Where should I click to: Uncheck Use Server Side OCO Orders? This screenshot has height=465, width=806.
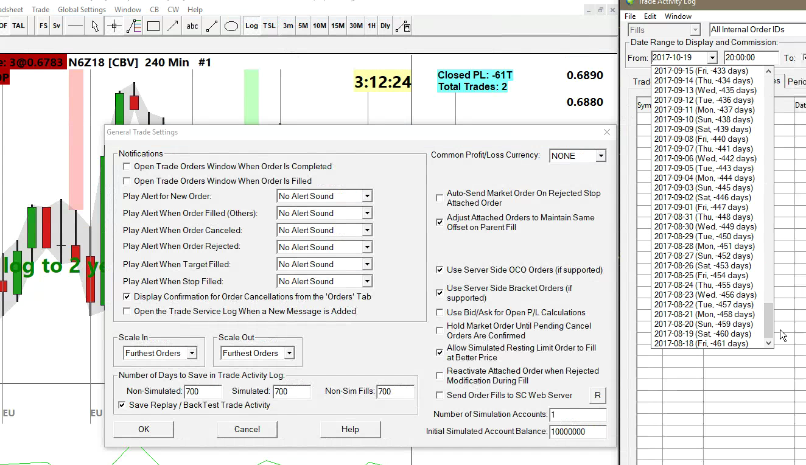(440, 270)
